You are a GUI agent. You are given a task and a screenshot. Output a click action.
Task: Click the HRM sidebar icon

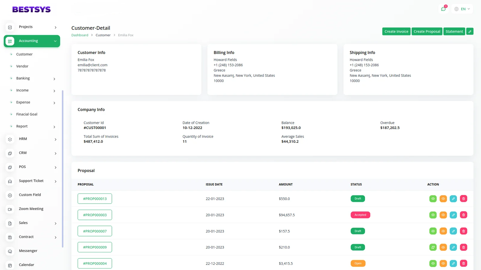point(10,139)
